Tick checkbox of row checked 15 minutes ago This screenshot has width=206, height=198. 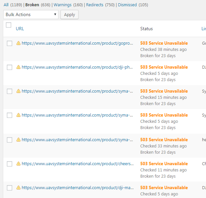pos(10,91)
